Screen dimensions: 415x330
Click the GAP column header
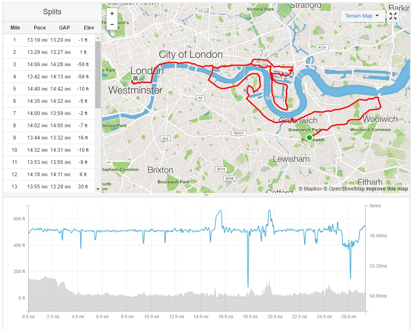pos(64,28)
